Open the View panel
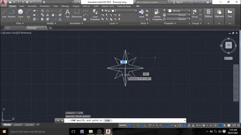Image resolution: width=241 pixels, height=135 pixels. [230, 13]
